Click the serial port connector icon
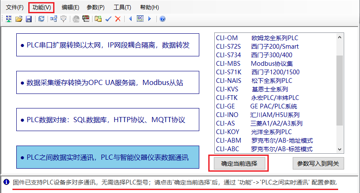 click(63, 19)
